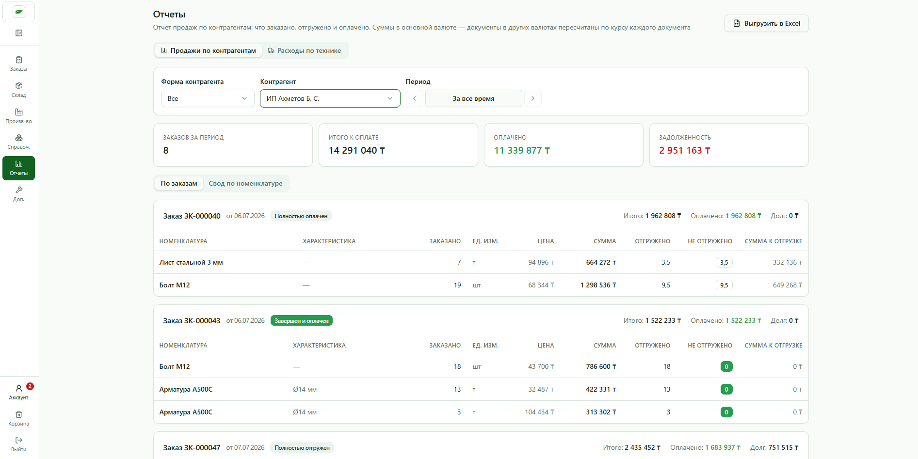Click Болт М12 in order ЗК-000043
The height and width of the screenshot is (459, 918).
tap(175, 366)
